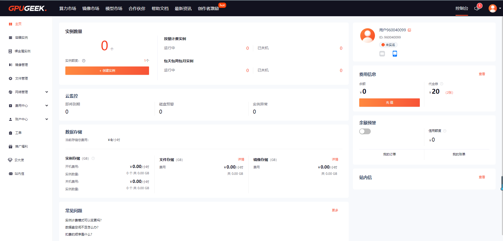This screenshot has height=241, width=503.
Task: Open 推广福利 in the sidebar
Action: click(x=22, y=146)
